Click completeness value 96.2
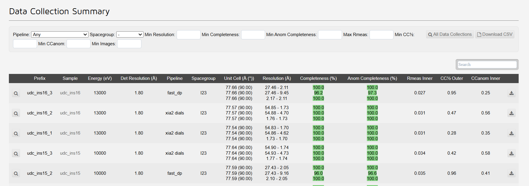The width and height of the screenshot is (529, 186). click(318, 93)
